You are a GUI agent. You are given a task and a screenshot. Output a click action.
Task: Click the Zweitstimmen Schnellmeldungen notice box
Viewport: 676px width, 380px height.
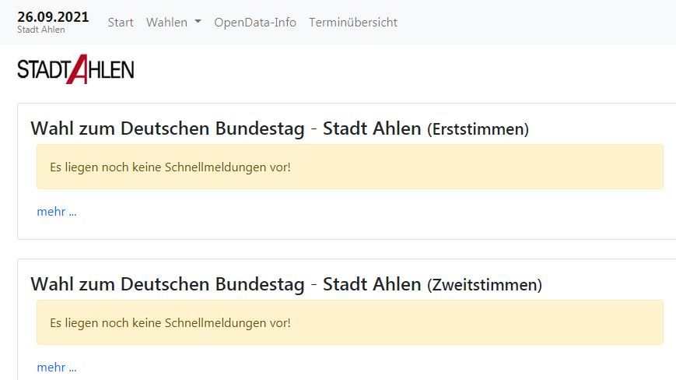click(x=349, y=322)
